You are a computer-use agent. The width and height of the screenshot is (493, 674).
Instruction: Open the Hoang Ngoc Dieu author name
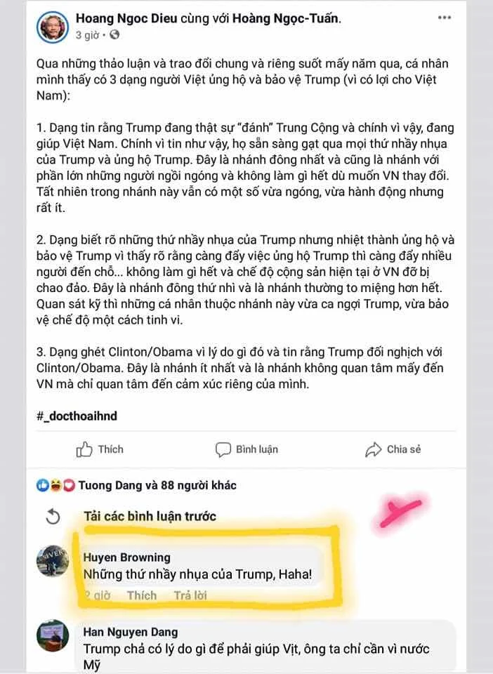tap(126, 18)
